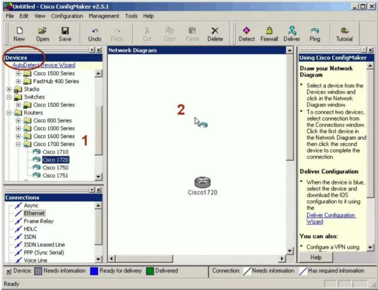The height and width of the screenshot is (290, 378).
Task: Open the Help menu
Action: pyautogui.click(x=148, y=16)
